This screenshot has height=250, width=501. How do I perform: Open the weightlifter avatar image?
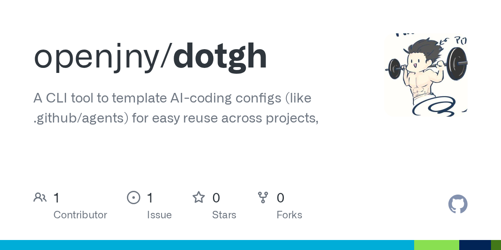pos(425,75)
